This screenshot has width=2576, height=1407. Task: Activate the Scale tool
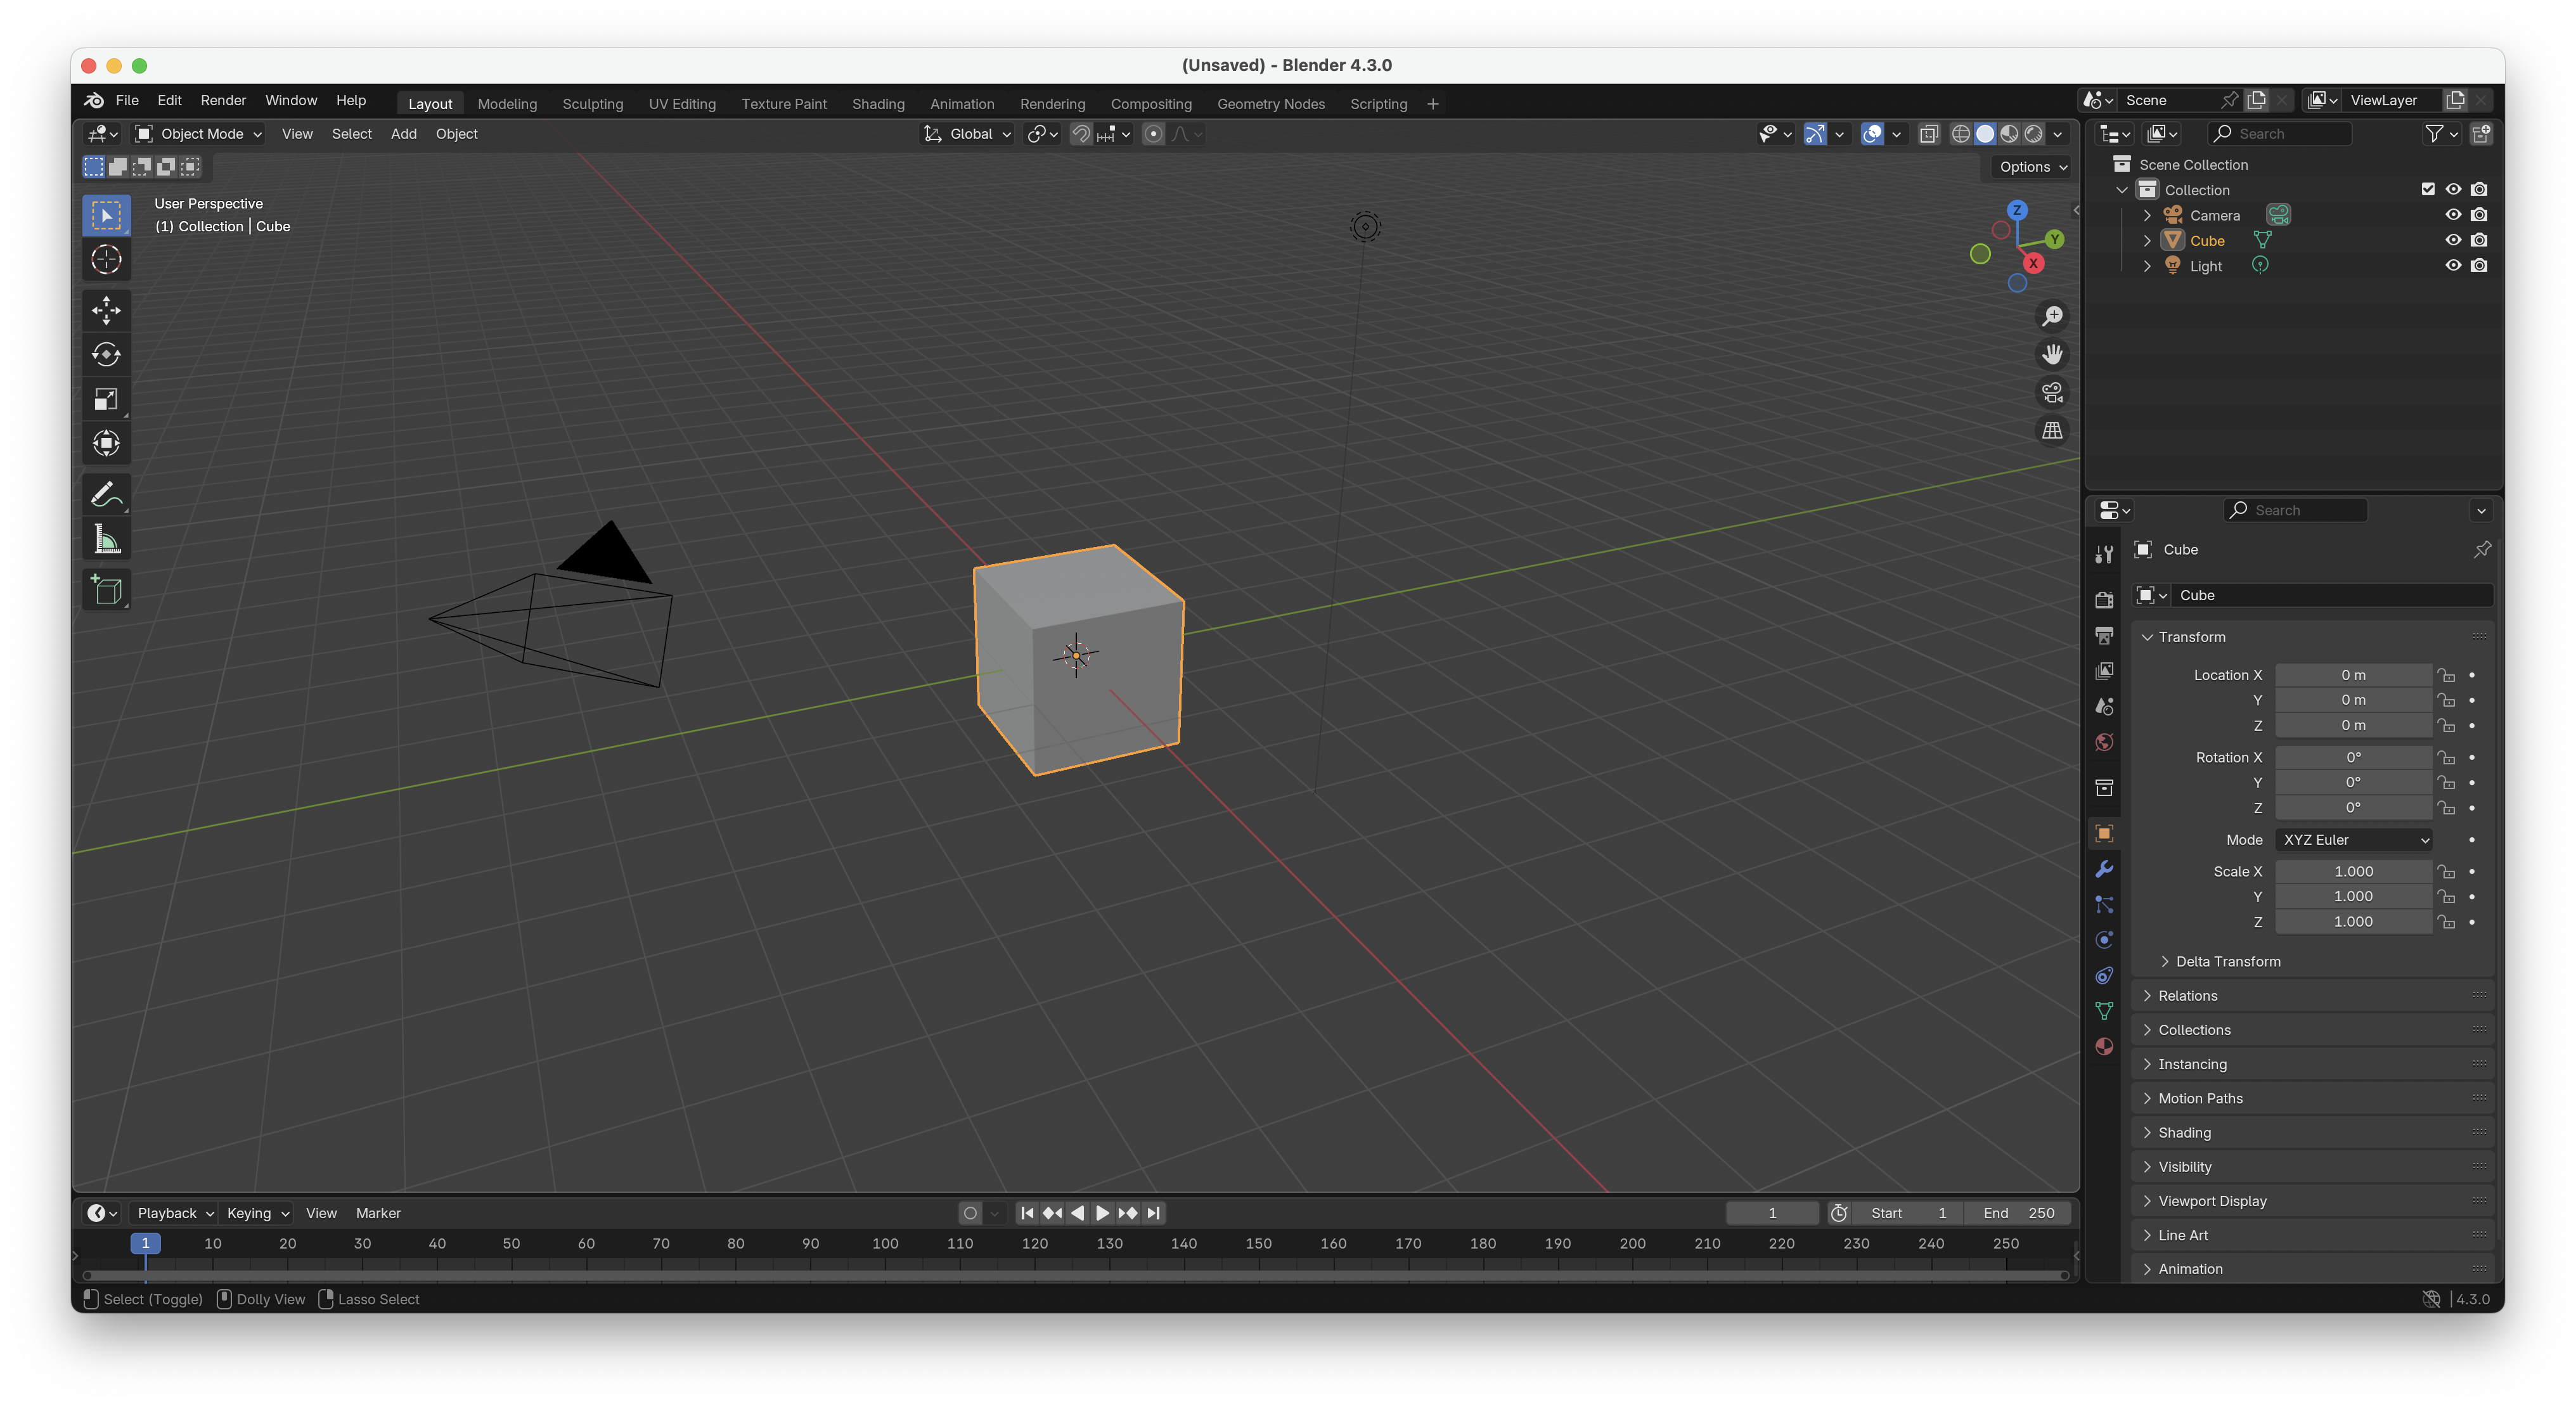click(x=106, y=399)
